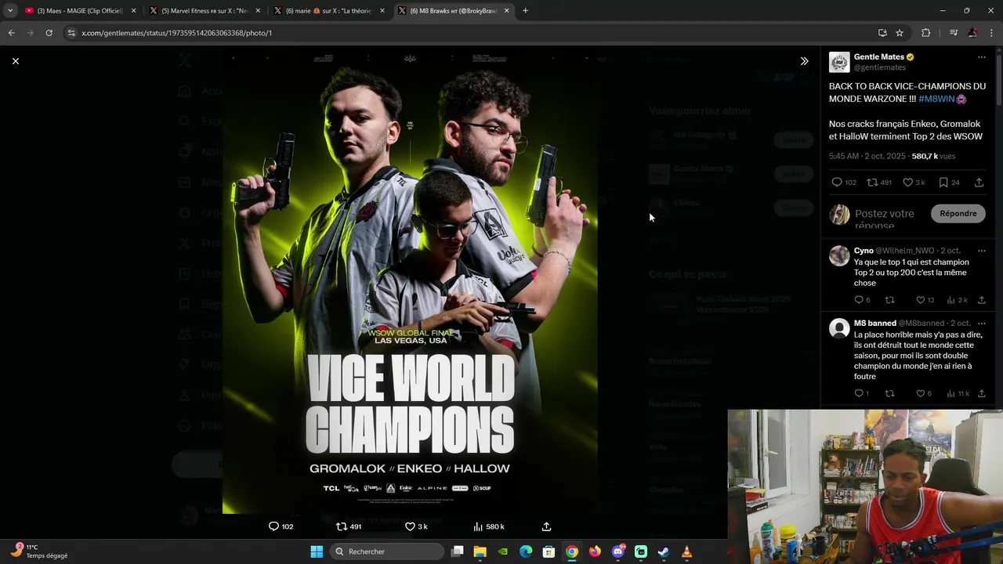Click Cyno's profile avatar
This screenshot has height=564, width=1003.
[839, 255]
